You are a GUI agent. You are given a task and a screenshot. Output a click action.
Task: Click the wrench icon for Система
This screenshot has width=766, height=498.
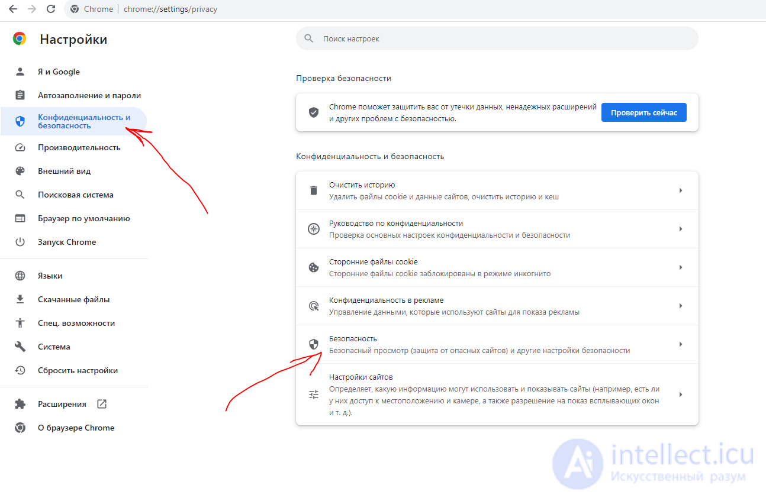click(20, 347)
